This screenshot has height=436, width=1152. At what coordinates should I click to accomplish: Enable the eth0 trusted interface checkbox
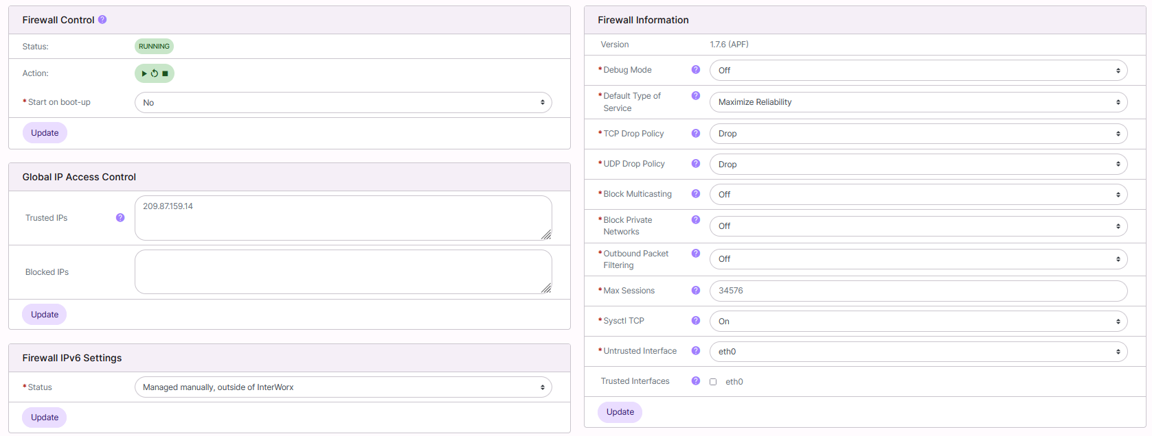pos(713,382)
